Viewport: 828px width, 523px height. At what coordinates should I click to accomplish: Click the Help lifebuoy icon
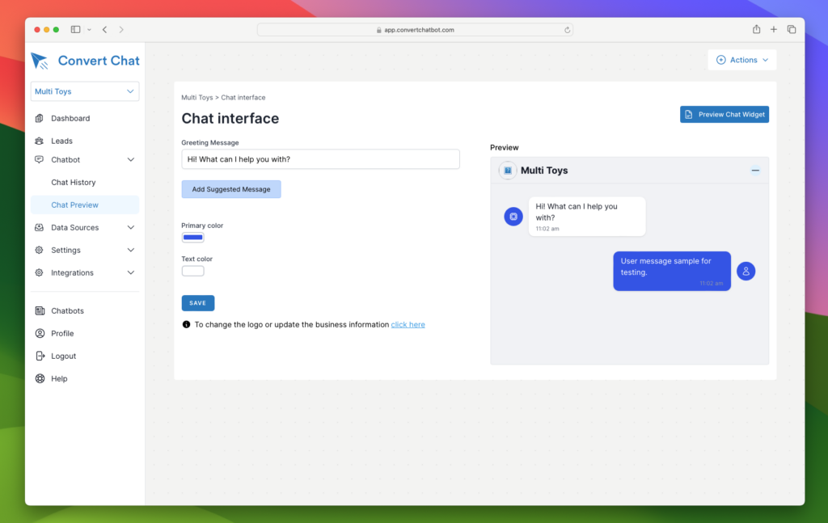40,378
